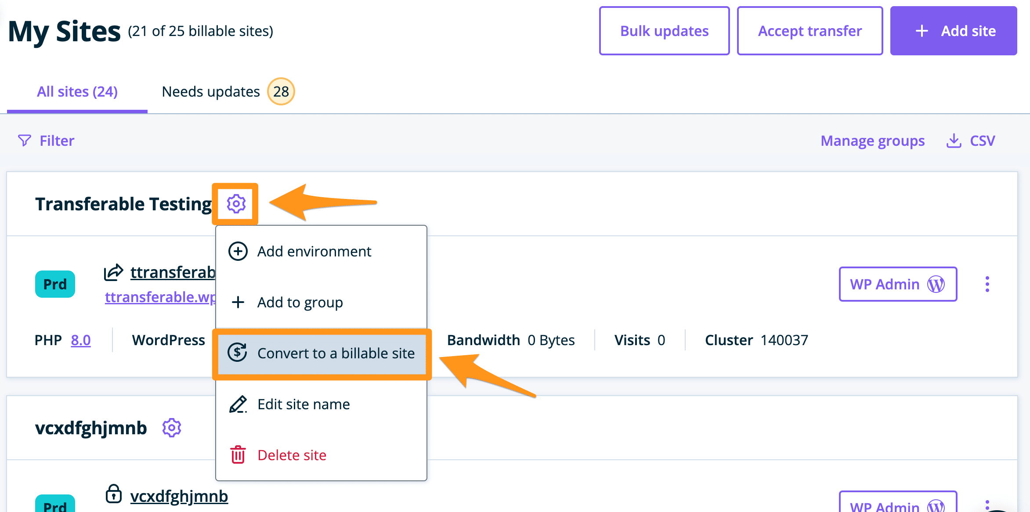Viewport: 1030px width, 512px height.
Task: Open the Needs updates tab
Action: [x=211, y=92]
